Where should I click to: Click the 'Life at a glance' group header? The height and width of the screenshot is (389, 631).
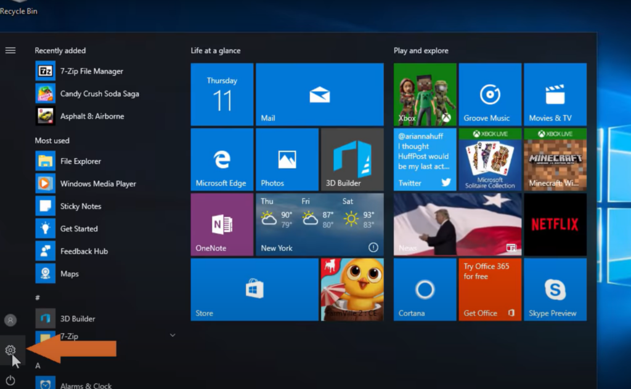point(216,50)
